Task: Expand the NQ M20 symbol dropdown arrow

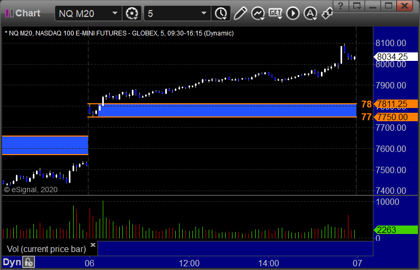Action: [115, 13]
